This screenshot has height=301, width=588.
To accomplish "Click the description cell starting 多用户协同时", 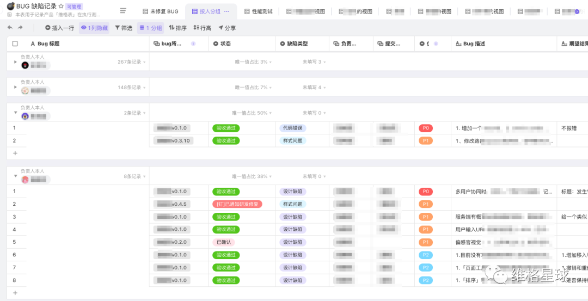I will tap(504, 192).
